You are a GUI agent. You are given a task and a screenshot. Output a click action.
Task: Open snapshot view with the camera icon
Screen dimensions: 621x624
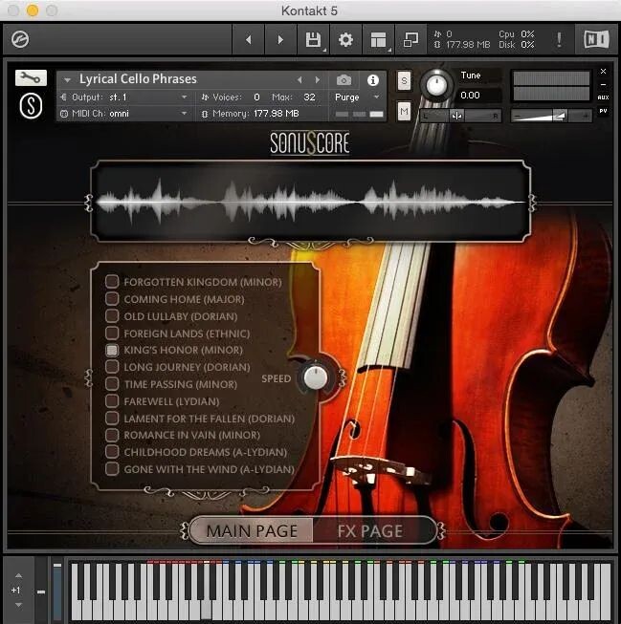[x=344, y=80]
